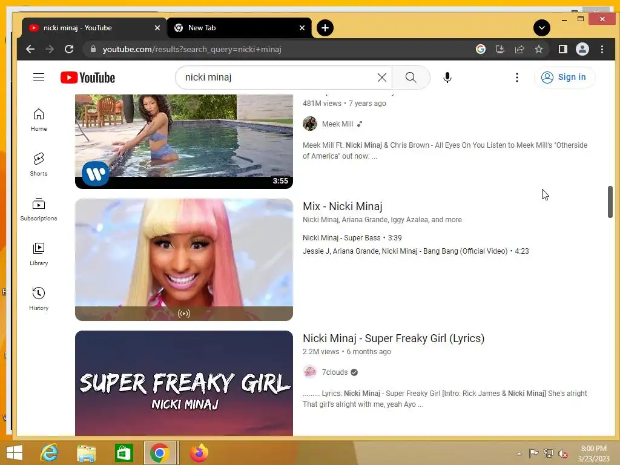This screenshot has width=620, height=465.
Task: Click 'Nicki Minaj, Ariana Grande, Iggy Azalea, and more'
Action: pyautogui.click(x=382, y=219)
